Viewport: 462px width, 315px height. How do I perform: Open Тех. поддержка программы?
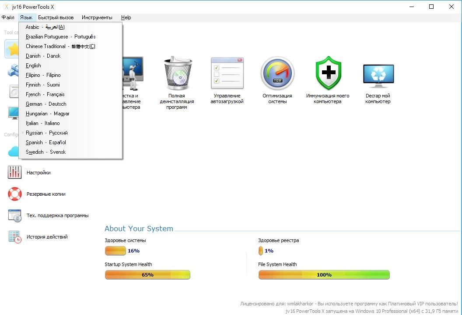pyautogui.click(x=57, y=215)
